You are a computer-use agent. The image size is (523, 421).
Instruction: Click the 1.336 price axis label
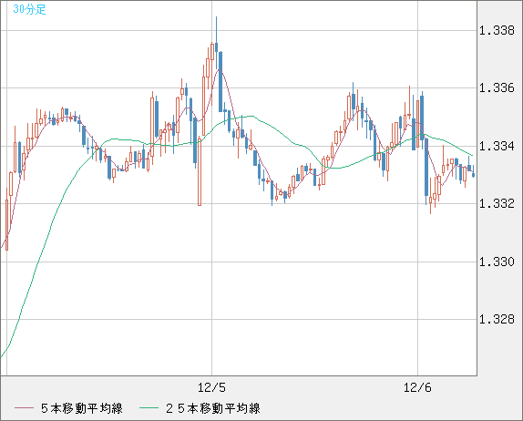[497, 88]
